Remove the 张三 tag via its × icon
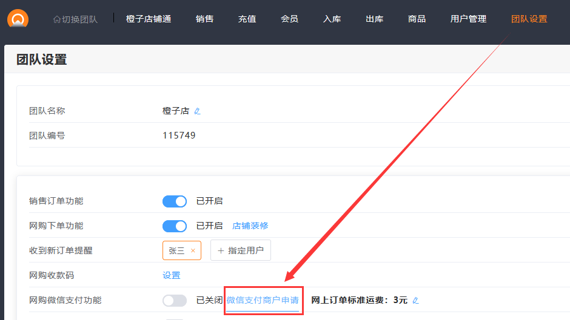 [193, 250]
